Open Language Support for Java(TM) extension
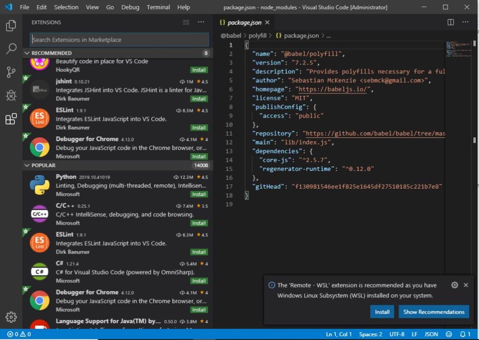 [117, 323]
